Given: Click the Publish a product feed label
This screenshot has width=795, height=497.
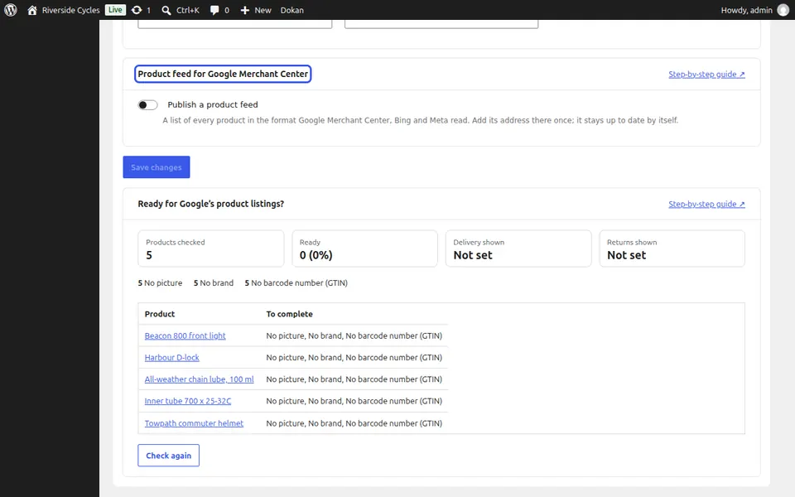Looking at the screenshot, I should (213, 105).
